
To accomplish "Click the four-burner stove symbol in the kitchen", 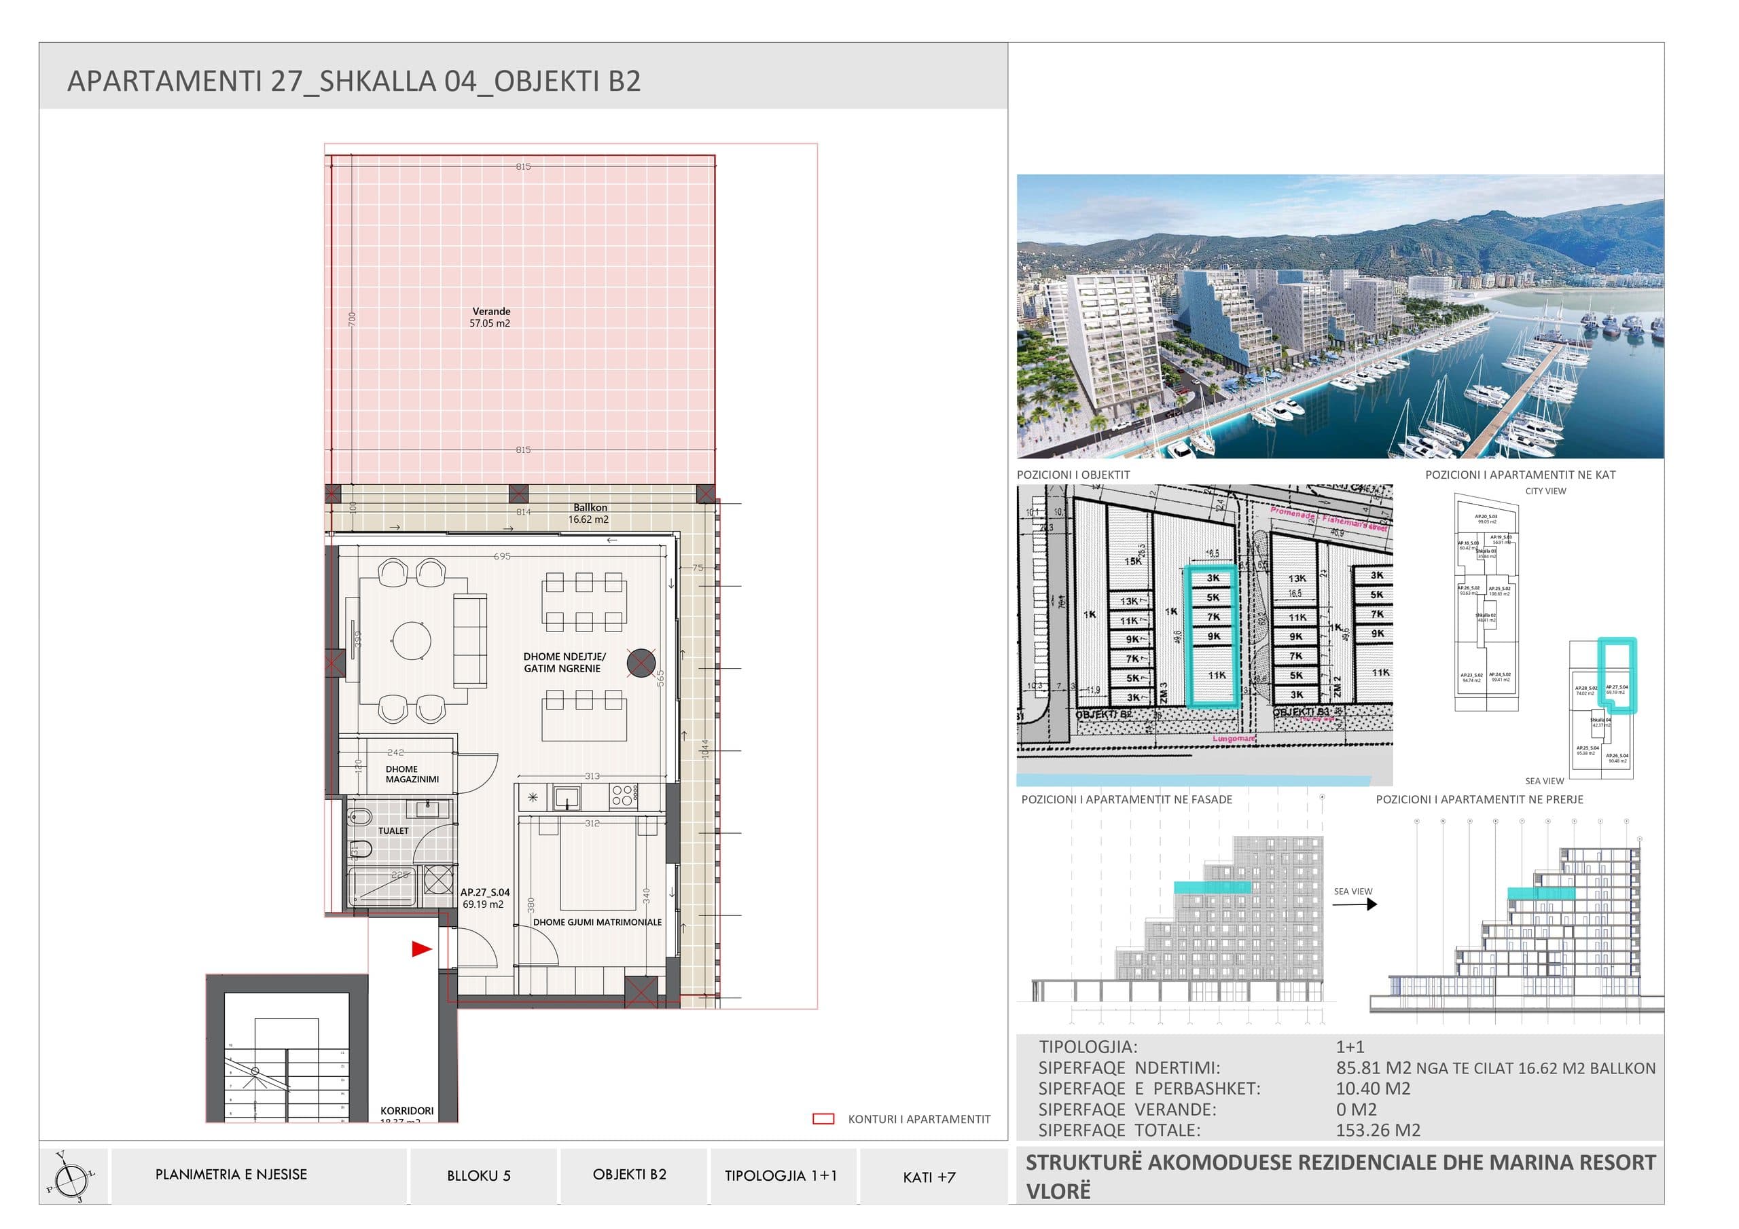I will [623, 795].
